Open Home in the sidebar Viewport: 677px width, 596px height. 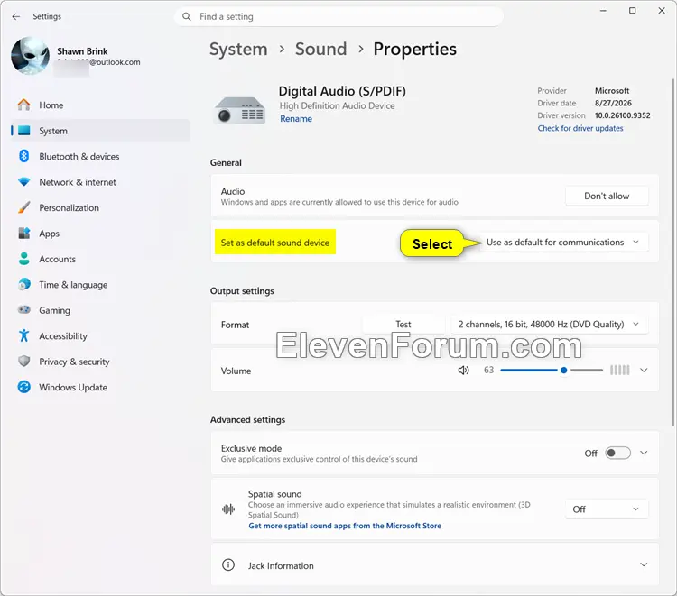click(x=100, y=105)
